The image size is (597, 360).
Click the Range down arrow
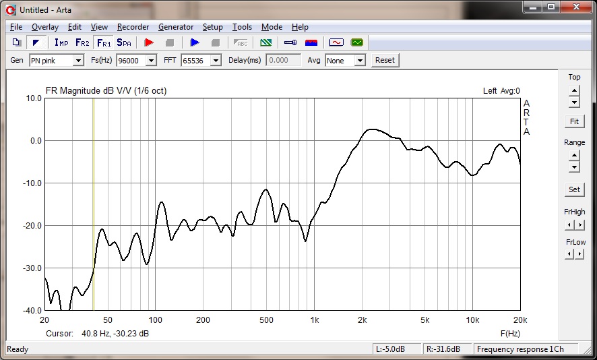(574, 167)
